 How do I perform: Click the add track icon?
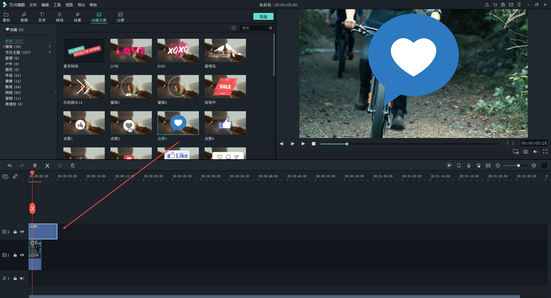[x=5, y=176]
